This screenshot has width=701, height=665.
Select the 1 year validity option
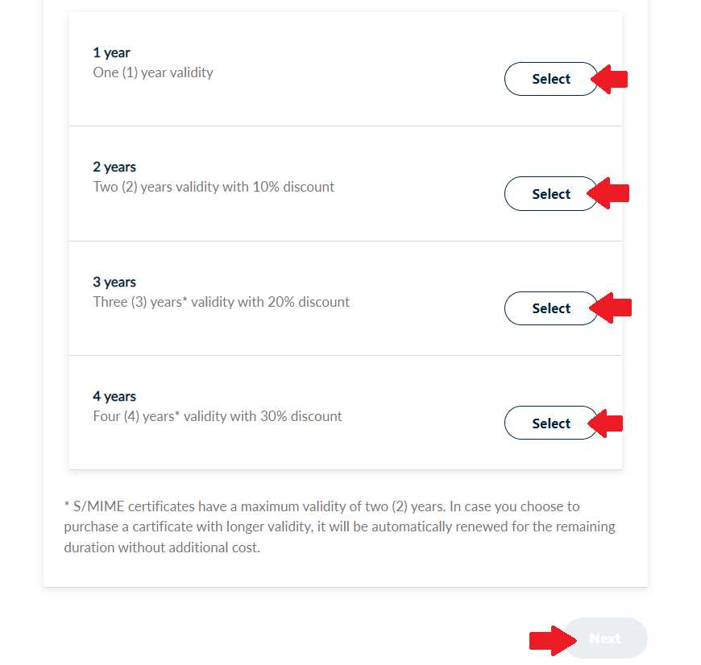point(551,79)
